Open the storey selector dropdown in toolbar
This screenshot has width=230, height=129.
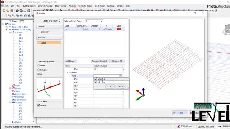click(x=216, y=11)
